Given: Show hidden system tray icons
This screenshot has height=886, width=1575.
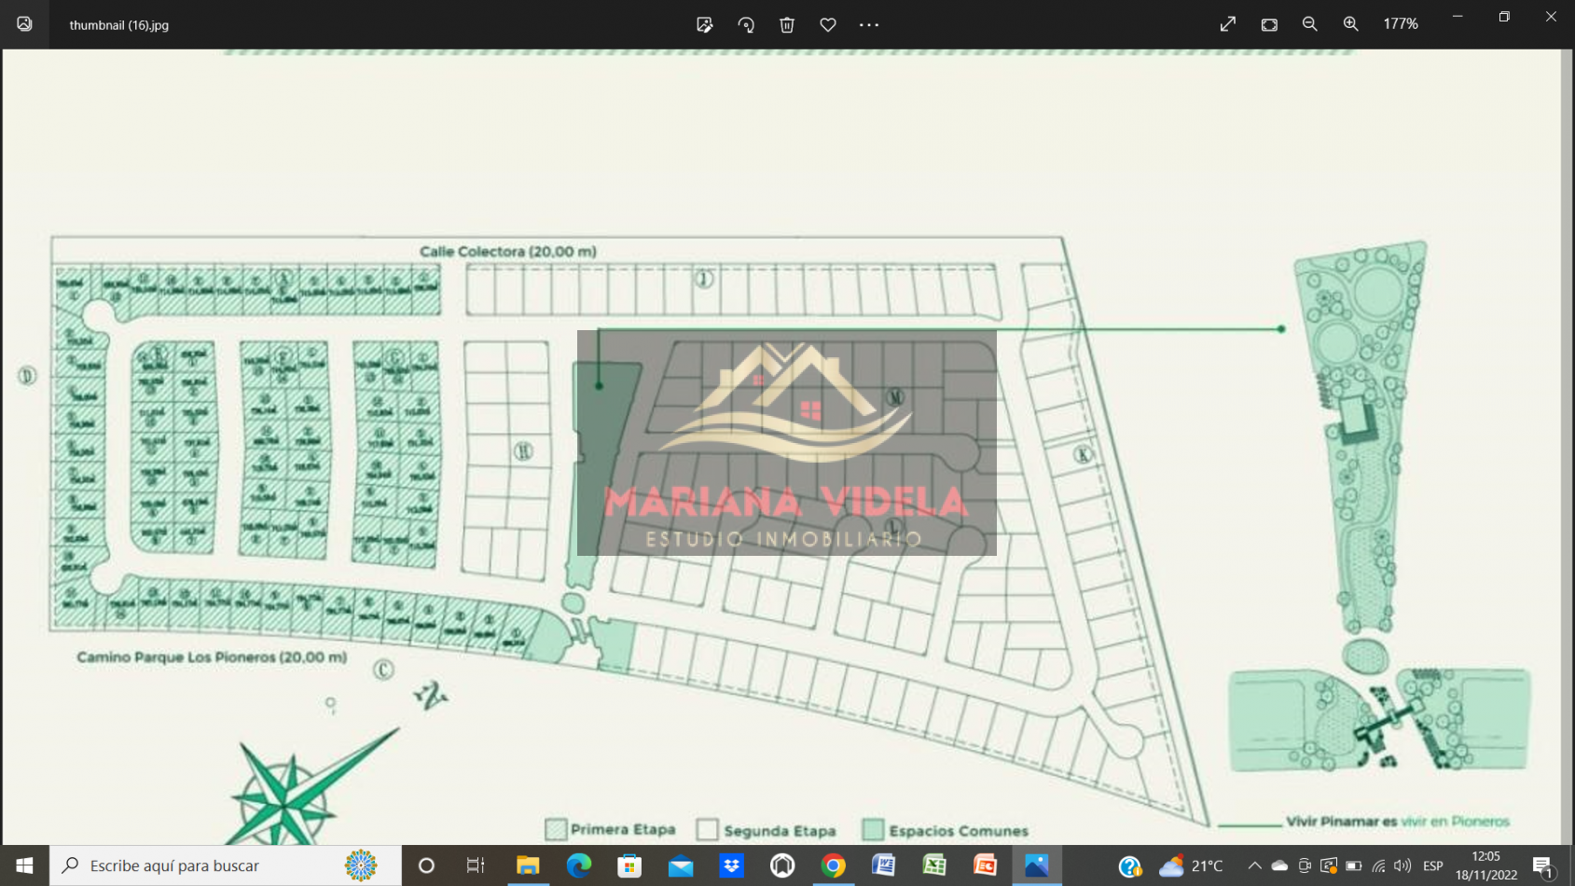Looking at the screenshot, I should 1255,865.
